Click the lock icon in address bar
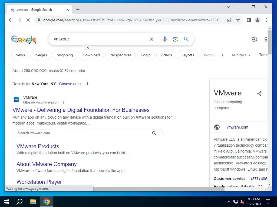Image resolution: width=277 pixels, height=207 pixels. click(x=39, y=20)
